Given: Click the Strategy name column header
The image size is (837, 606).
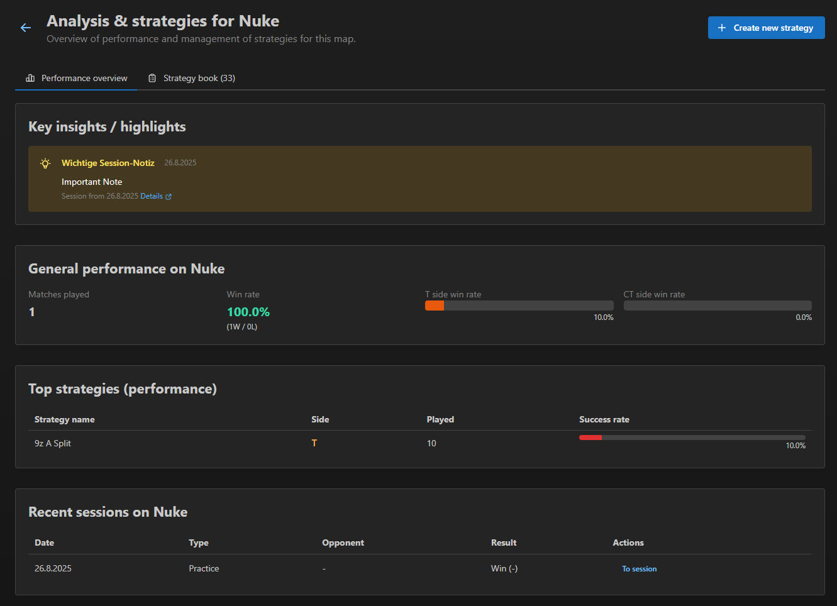Looking at the screenshot, I should click(x=64, y=419).
